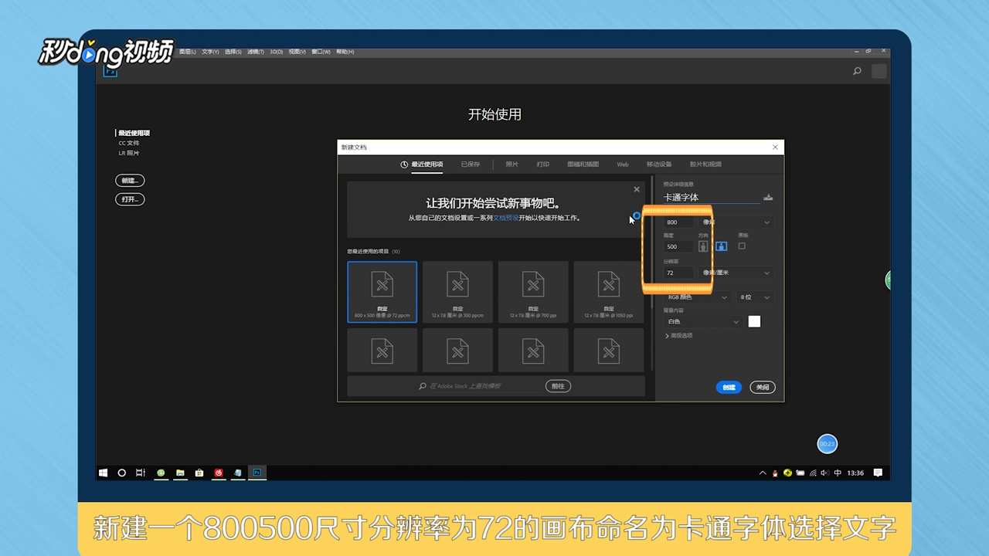Click the width field showing 800
This screenshot has width=989, height=556.
pos(678,222)
